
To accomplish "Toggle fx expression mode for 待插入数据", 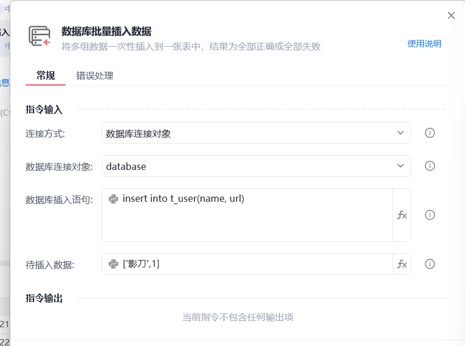I will (x=402, y=264).
